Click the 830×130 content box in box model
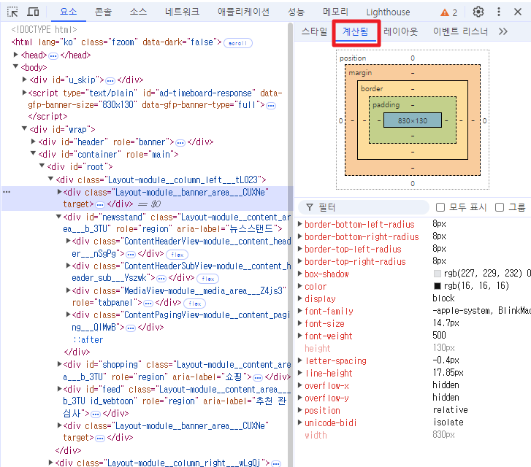This screenshot has height=467, width=531. (413, 120)
